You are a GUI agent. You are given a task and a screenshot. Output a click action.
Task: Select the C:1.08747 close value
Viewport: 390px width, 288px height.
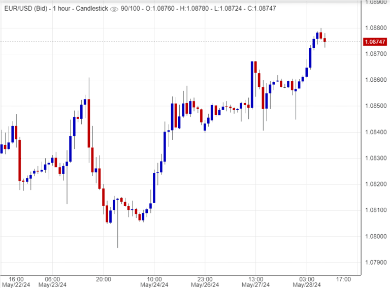coord(262,9)
